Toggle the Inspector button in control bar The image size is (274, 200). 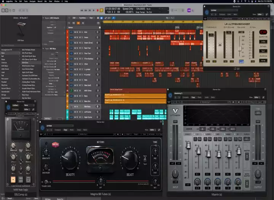coord(6,11)
